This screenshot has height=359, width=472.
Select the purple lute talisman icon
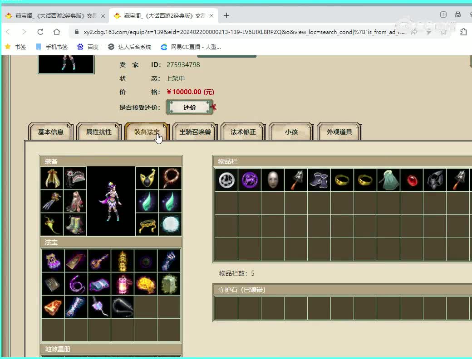[99, 261]
